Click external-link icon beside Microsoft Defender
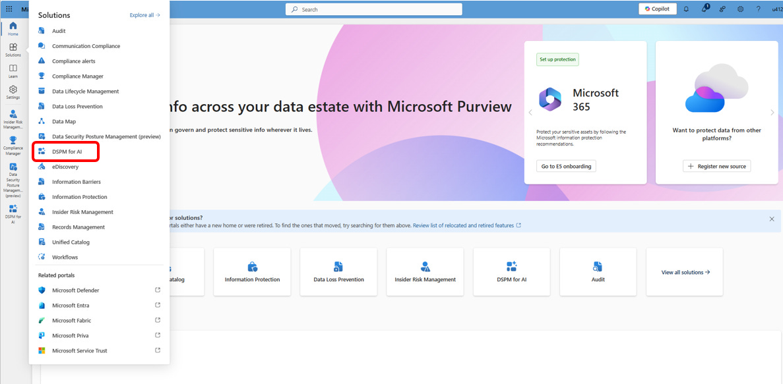The width and height of the screenshot is (783, 384). coord(158,290)
